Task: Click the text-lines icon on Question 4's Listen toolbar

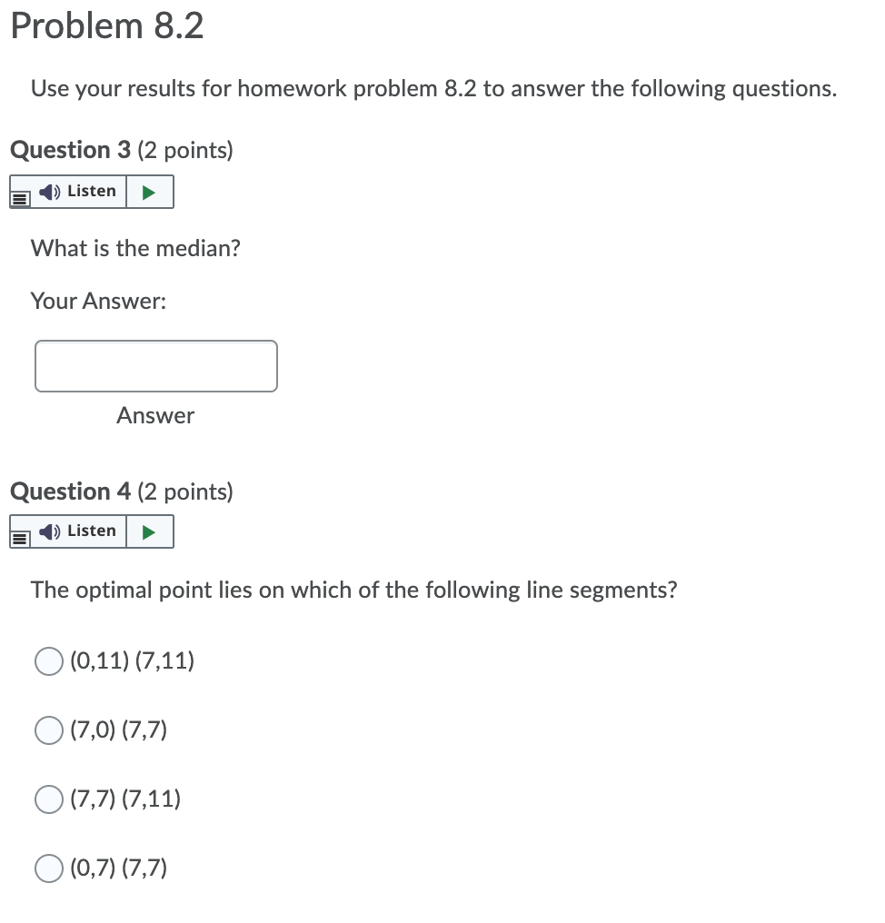Action: [x=20, y=537]
